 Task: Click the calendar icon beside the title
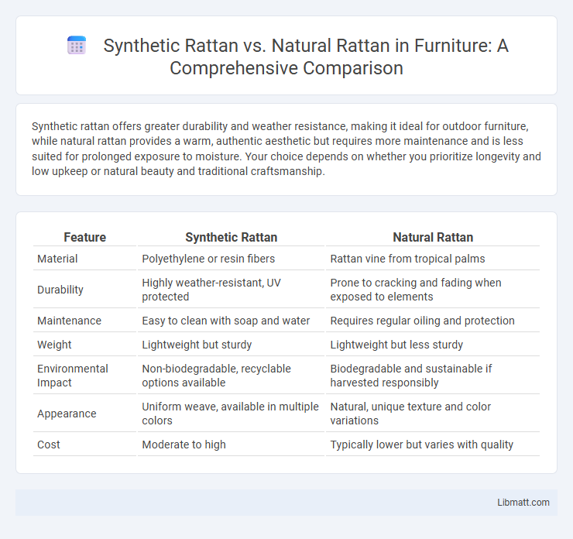point(77,46)
